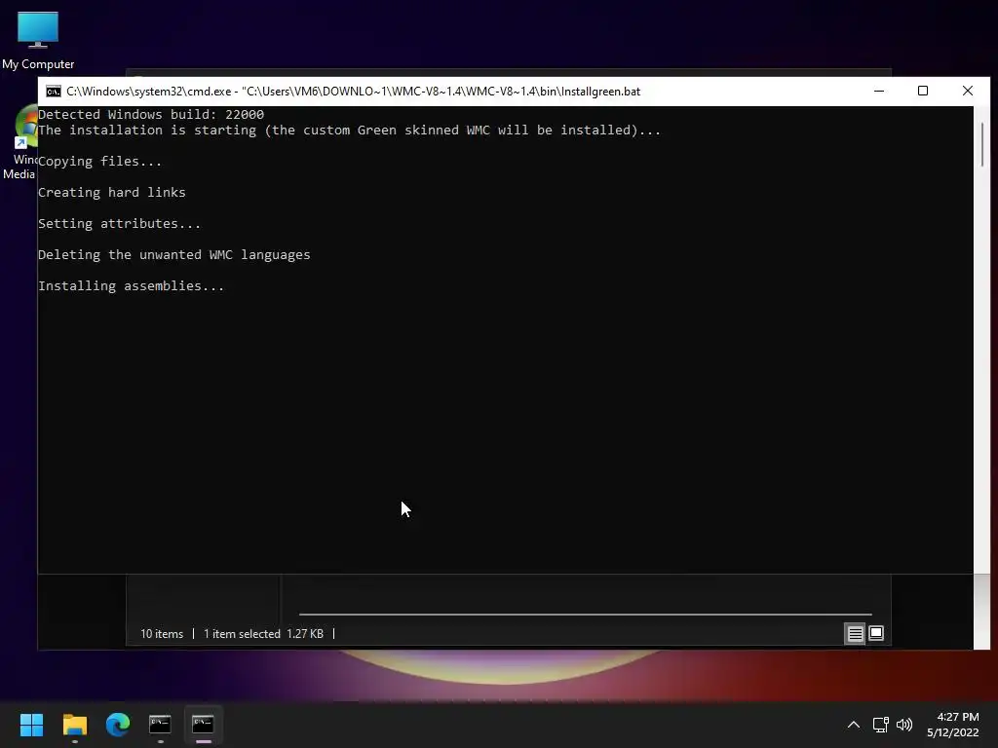Viewport: 998px width, 748px height.
Task: Click 'Deleting the unwanted WMC languages' line
Action: (x=174, y=255)
